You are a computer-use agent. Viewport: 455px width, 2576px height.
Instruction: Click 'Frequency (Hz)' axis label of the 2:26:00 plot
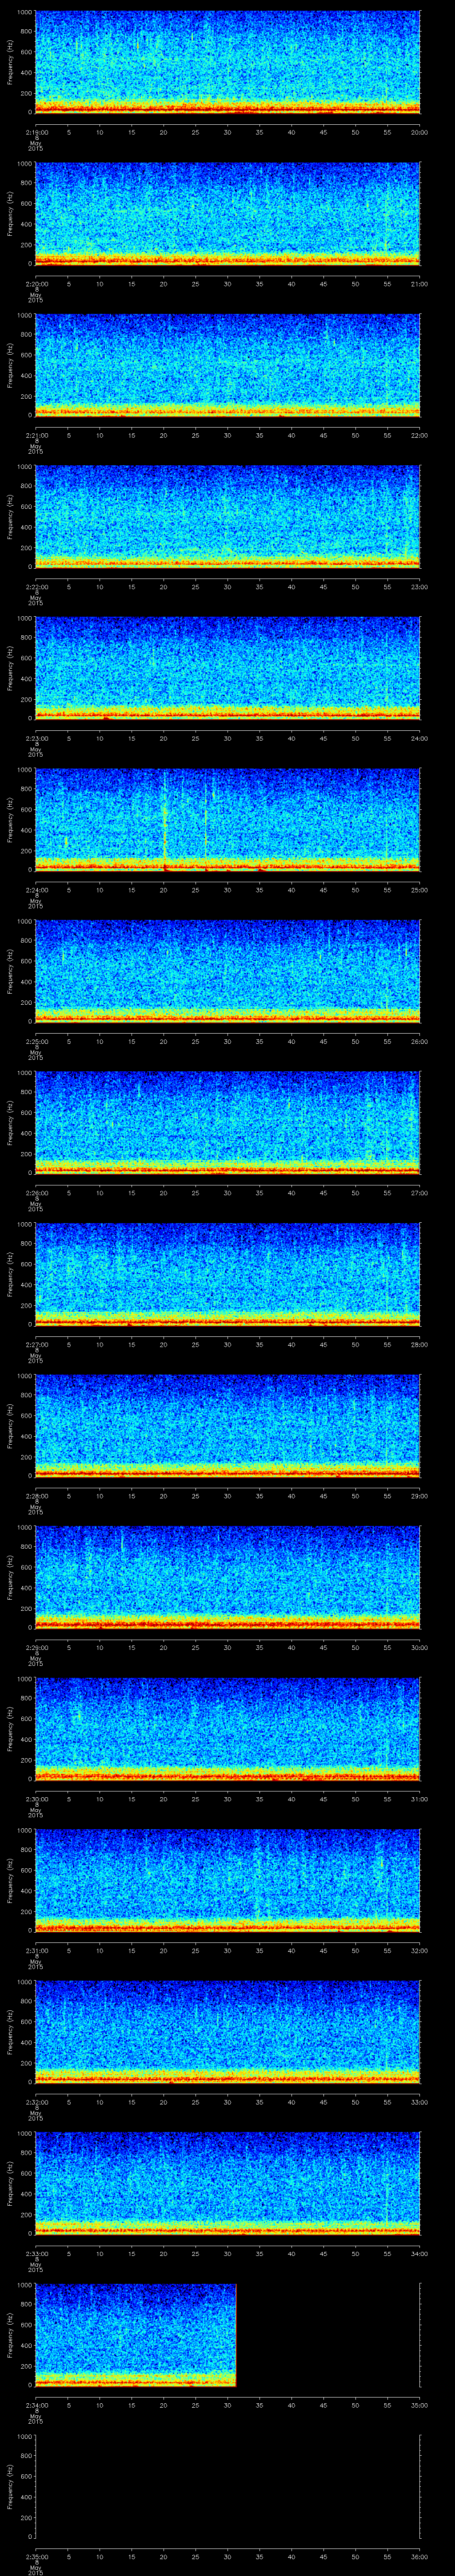(x=10, y=1123)
